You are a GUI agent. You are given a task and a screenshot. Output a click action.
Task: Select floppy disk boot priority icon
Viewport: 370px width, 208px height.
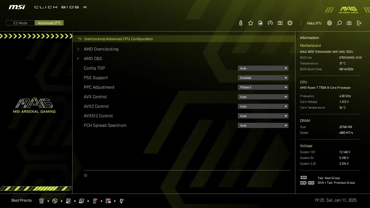click(x=108, y=201)
